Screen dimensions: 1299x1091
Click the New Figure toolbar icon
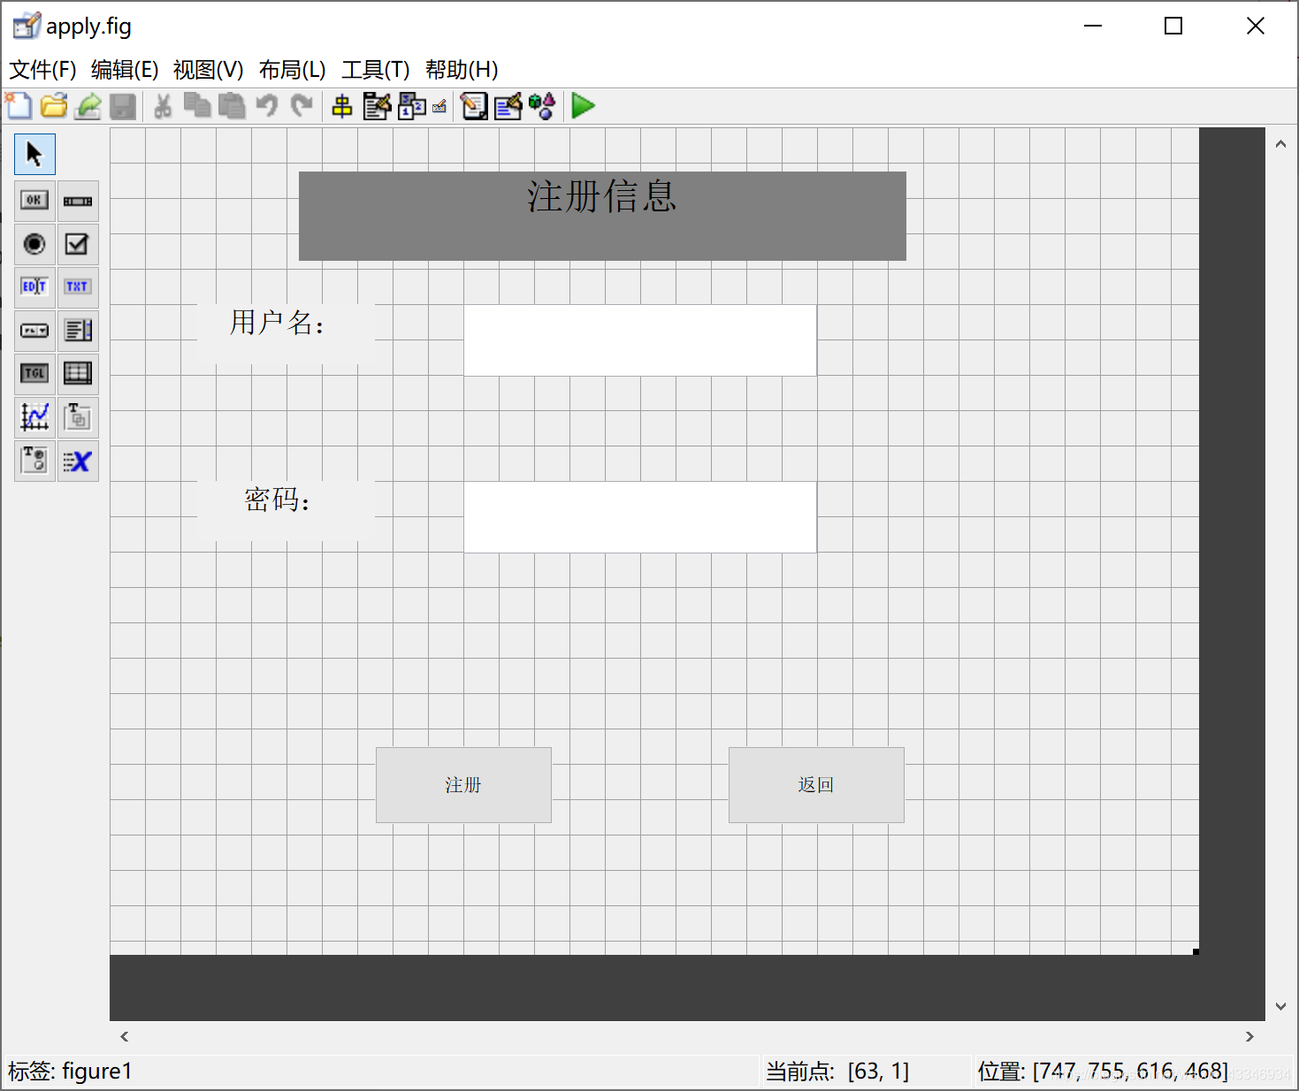19,106
